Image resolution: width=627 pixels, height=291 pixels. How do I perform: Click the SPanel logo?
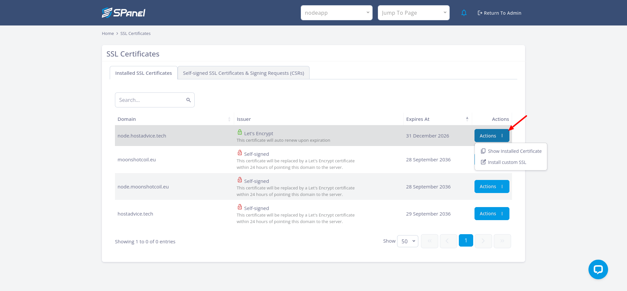[x=123, y=13]
